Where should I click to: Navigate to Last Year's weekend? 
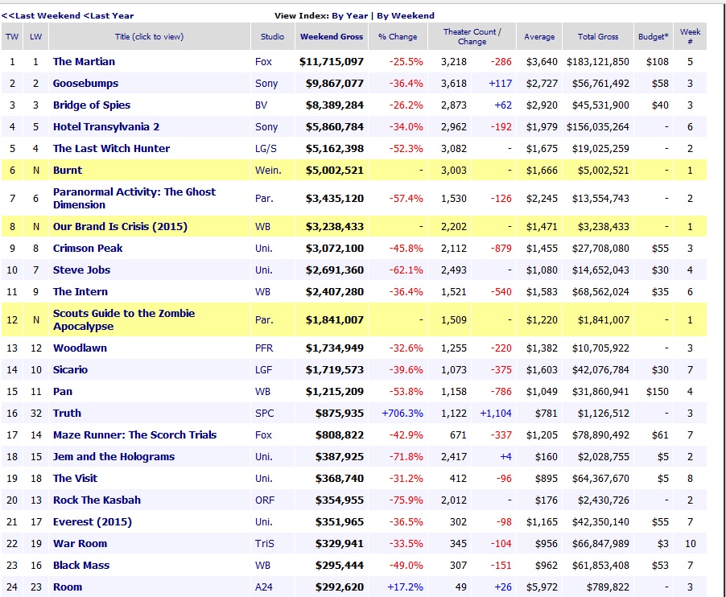109,15
